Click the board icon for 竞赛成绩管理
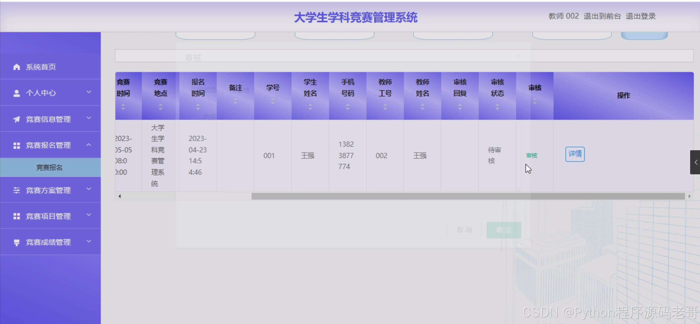The width and height of the screenshot is (700, 324). pyautogui.click(x=16, y=242)
